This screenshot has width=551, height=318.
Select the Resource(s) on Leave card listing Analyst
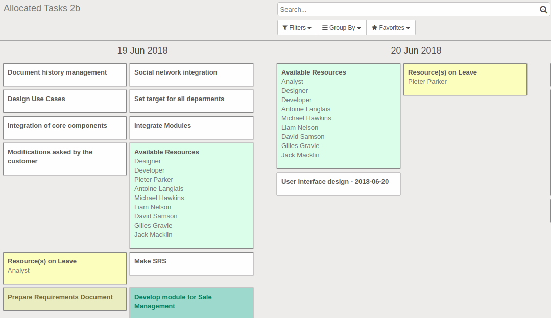[x=64, y=267]
